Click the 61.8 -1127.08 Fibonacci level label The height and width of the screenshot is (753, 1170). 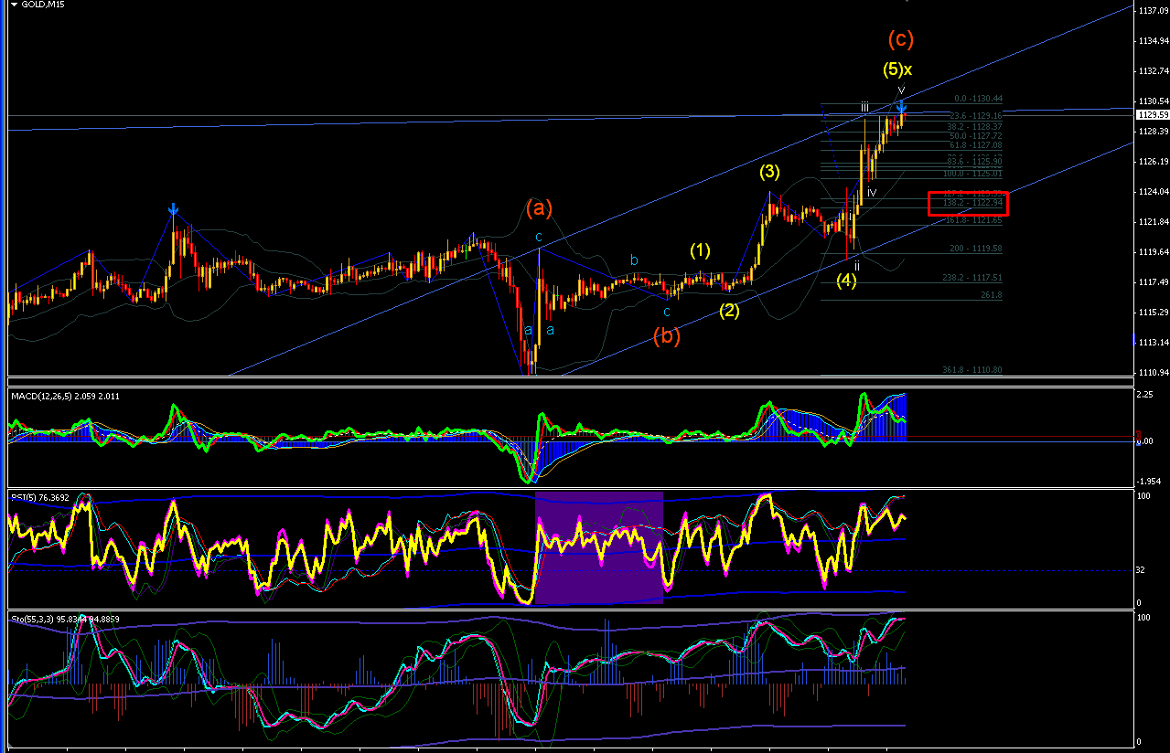click(976, 144)
